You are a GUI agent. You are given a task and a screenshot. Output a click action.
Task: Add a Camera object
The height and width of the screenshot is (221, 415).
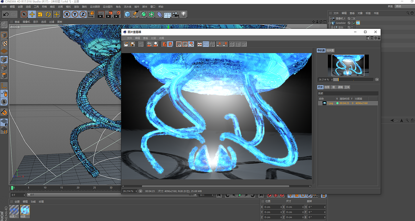(175, 14)
